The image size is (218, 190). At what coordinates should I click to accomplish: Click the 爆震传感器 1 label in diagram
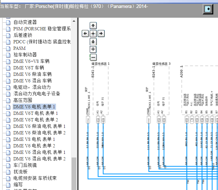pyautogui.click(x=101, y=64)
